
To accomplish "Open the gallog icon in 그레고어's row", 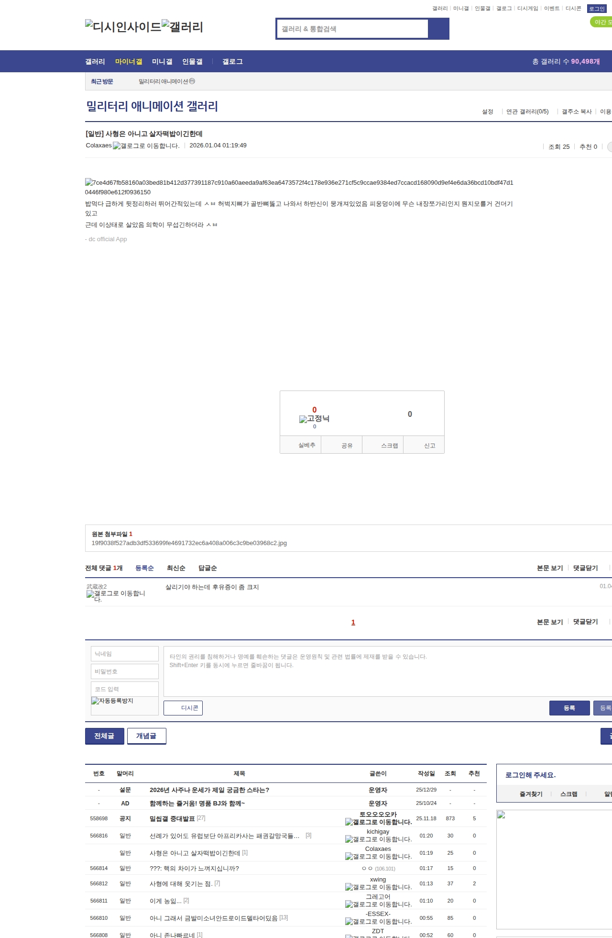I will pyautogui.click(x=378, y=904).
